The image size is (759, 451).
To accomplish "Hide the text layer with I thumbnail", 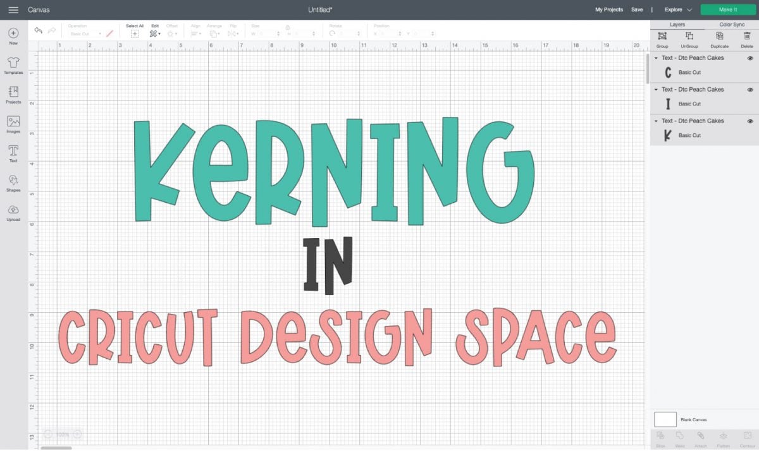I will (750, 90).
